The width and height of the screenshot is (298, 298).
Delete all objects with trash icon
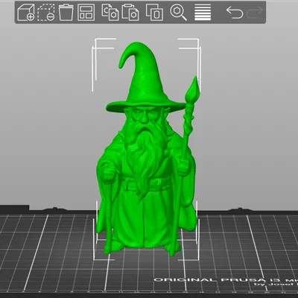coord(66,12)
